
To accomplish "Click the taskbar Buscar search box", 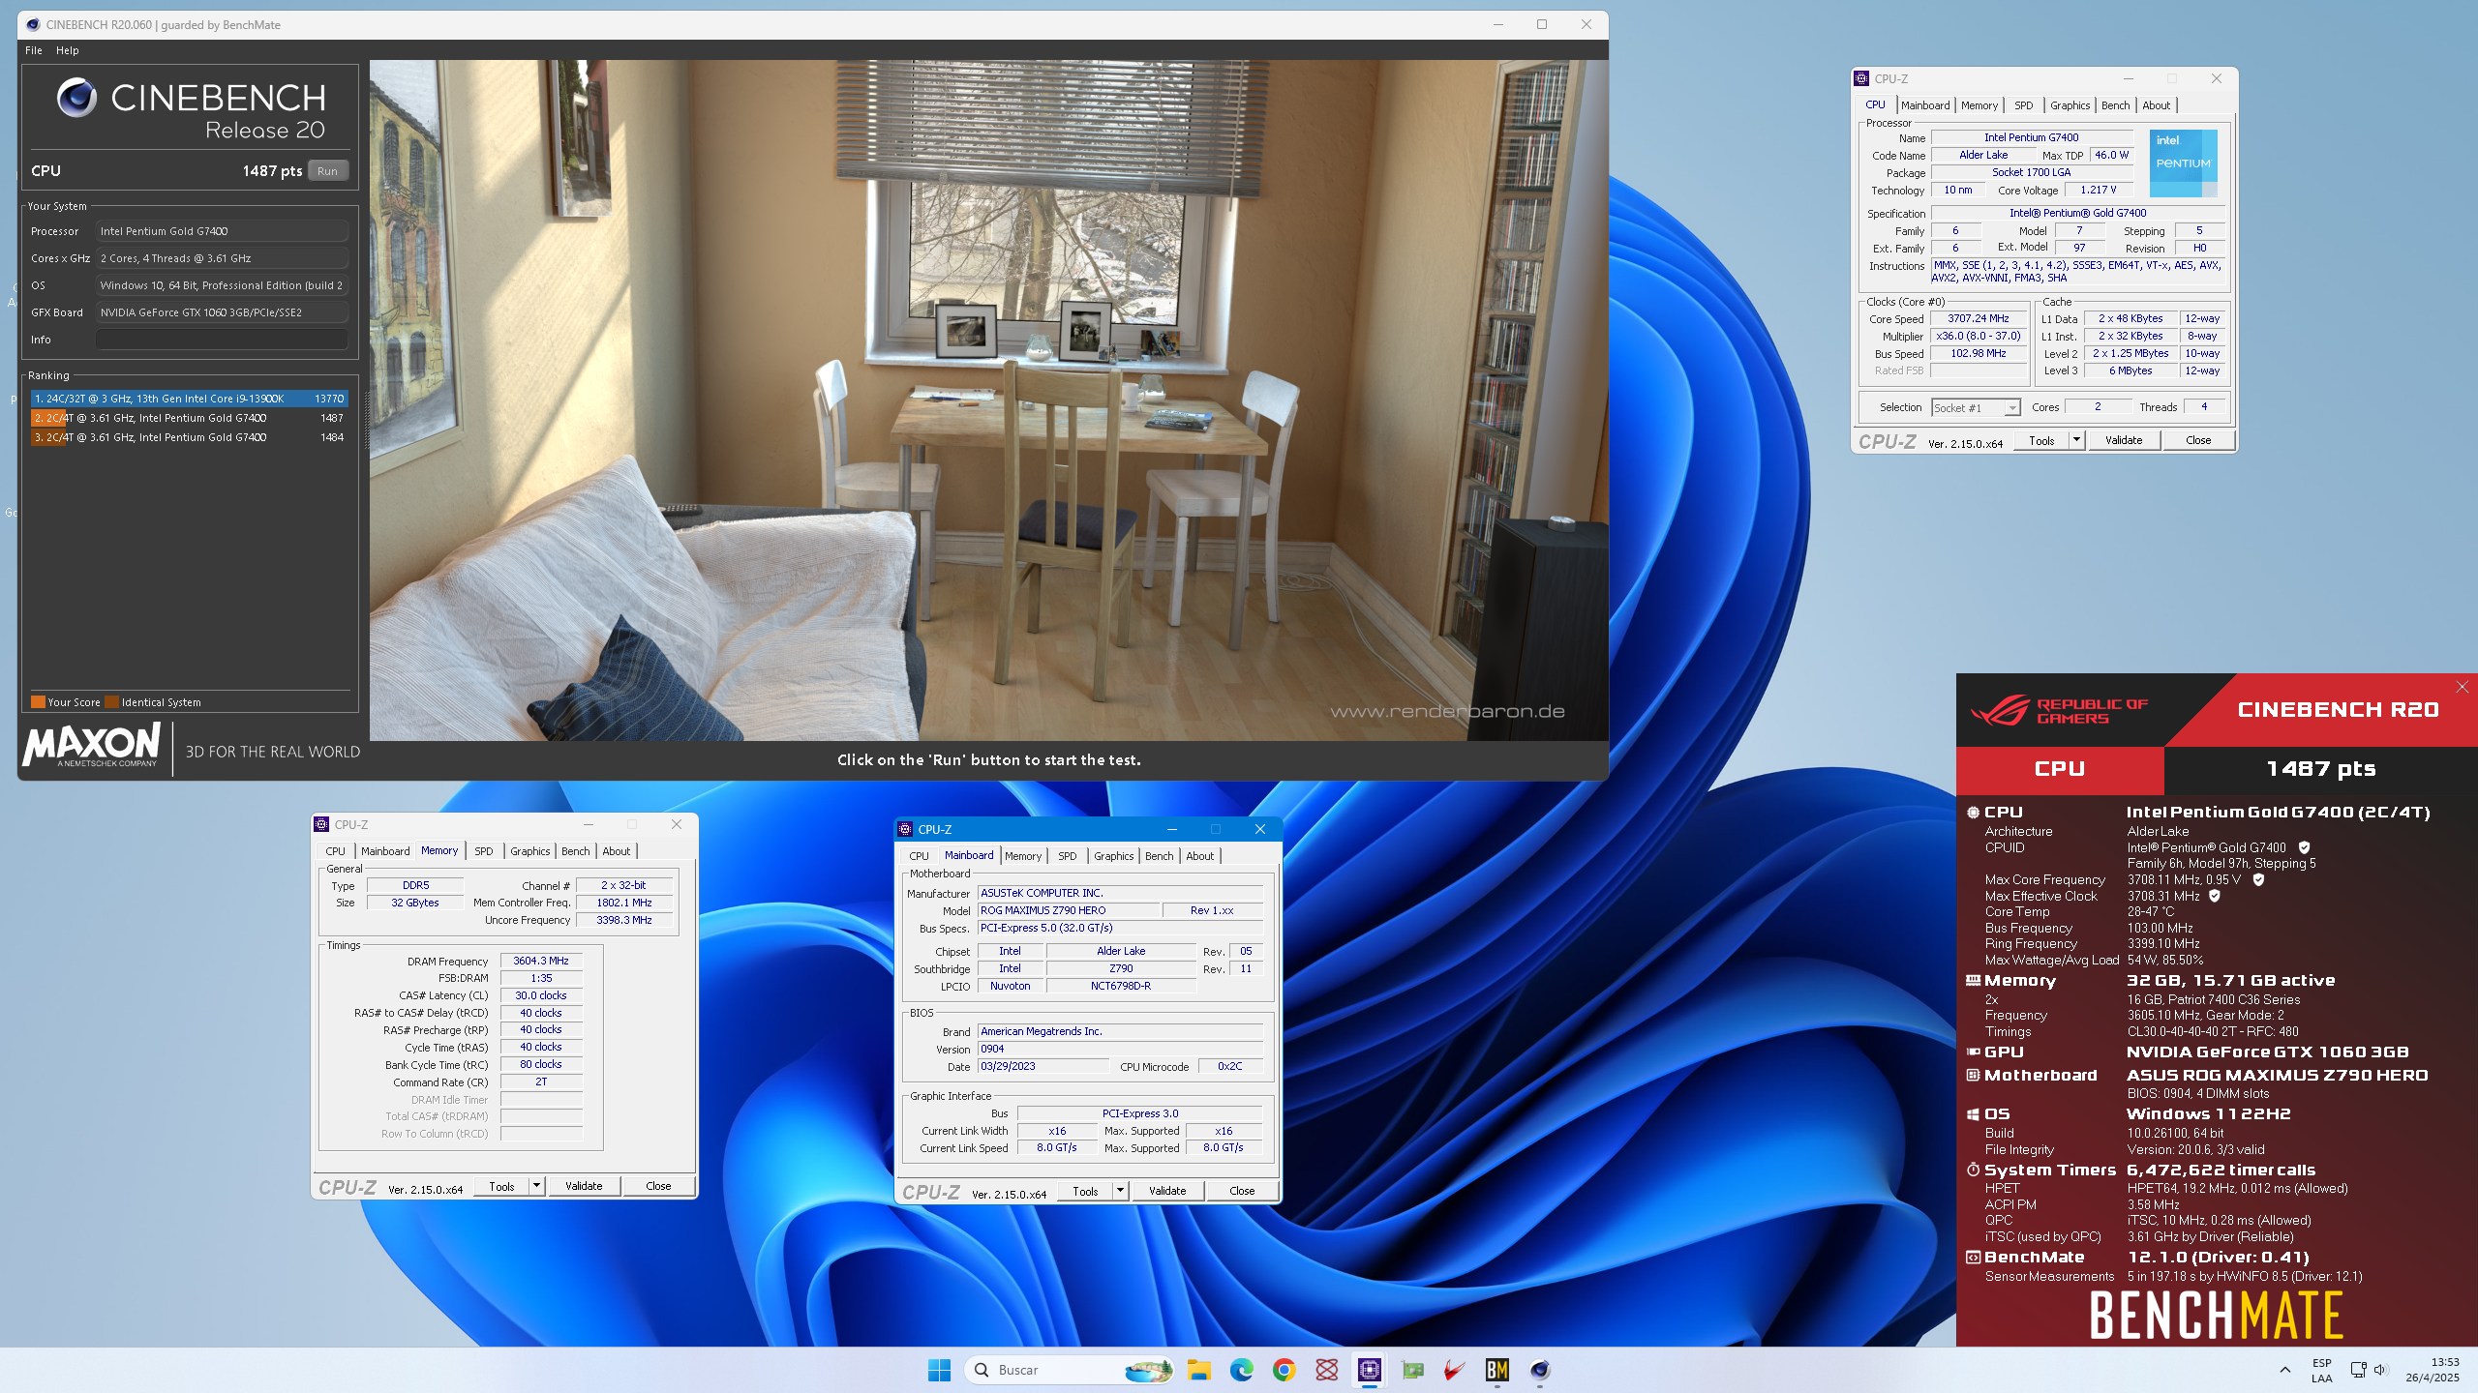I will click(1069, 1370).
